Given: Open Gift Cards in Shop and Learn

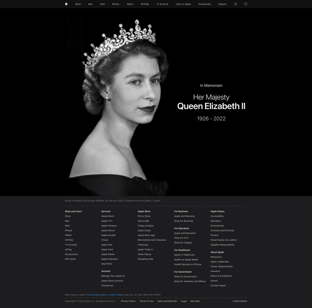Looking at the screenshot, I should click(x=70, y=259).
